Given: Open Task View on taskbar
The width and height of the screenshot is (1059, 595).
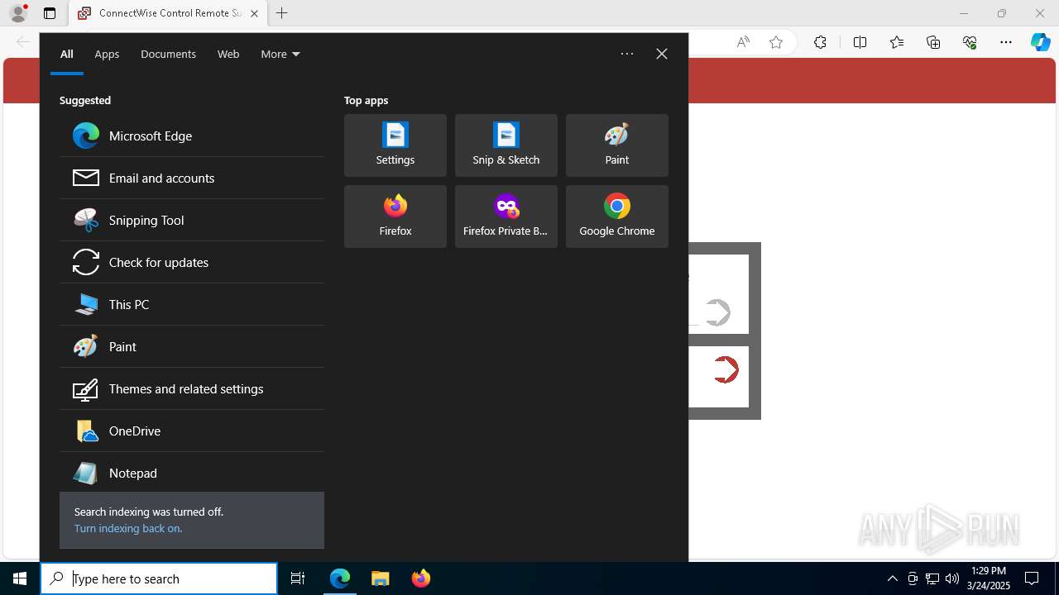Looking at the screenshot, I should [298, 578].
